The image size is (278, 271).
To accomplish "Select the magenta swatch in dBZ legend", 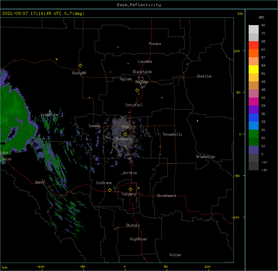I will [253, 101].
